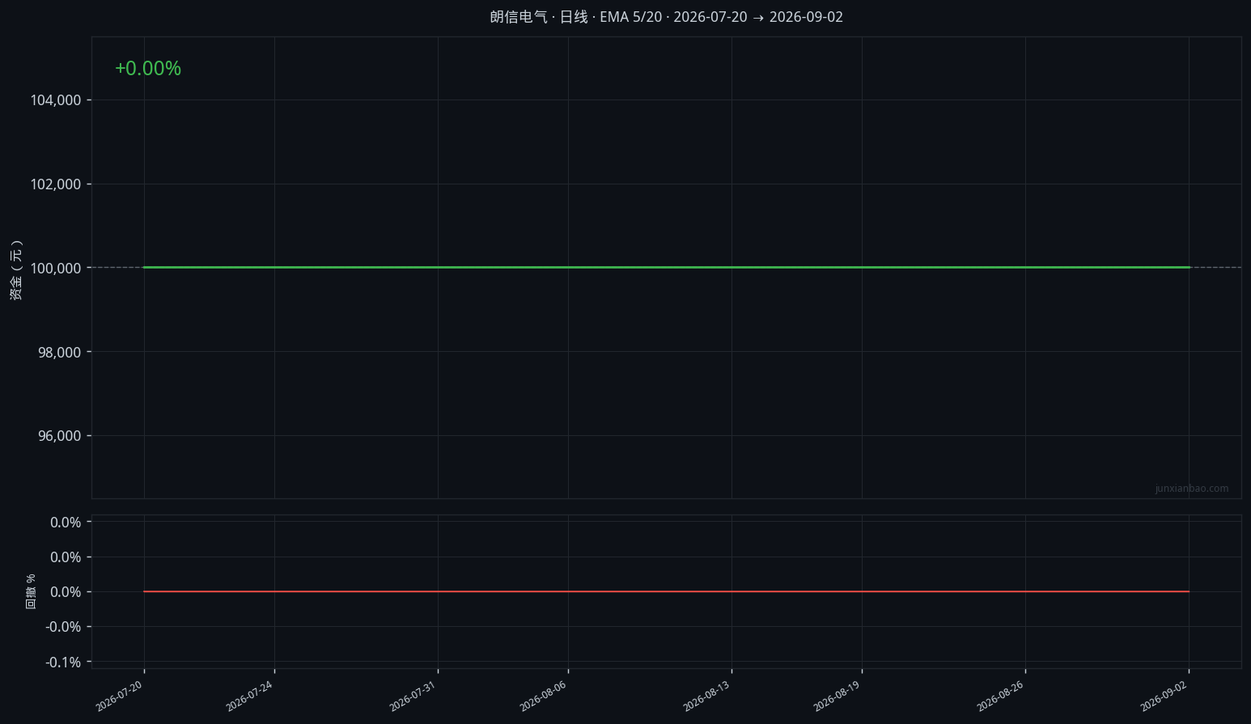Click the 100,000 y-axis tick label
This screenshot has width=1251, height=724.
56,268
